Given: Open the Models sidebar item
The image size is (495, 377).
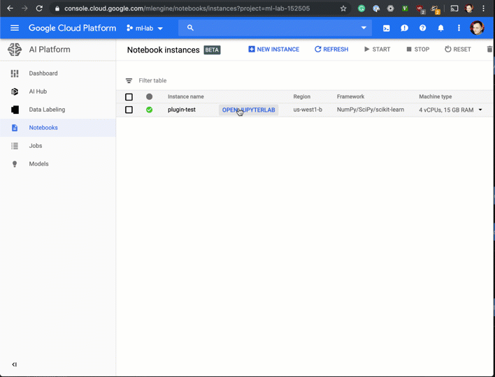Looking at the screenshot, I should 58,164.
